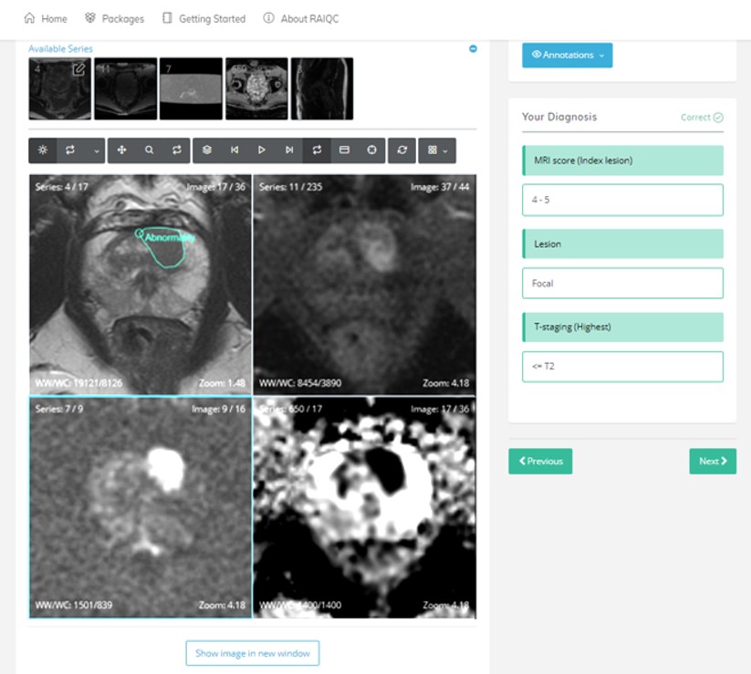Click the WW/WC: 19121/8126 text
The image size is (751, 674).
coord(78,383)
